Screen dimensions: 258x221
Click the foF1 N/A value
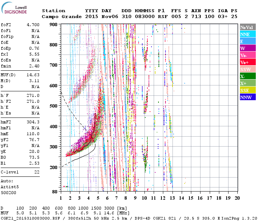tap(35, 31)
